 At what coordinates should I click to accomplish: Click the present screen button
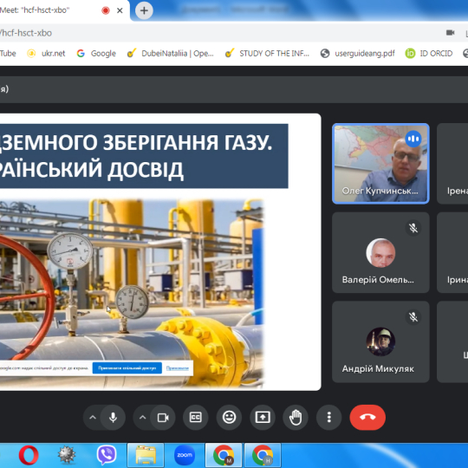263,417
